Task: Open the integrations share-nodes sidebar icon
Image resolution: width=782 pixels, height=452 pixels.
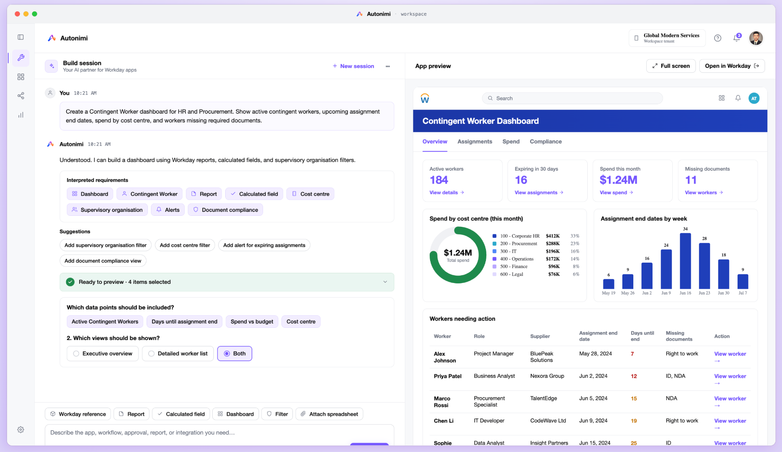Action: pos(21,96)
